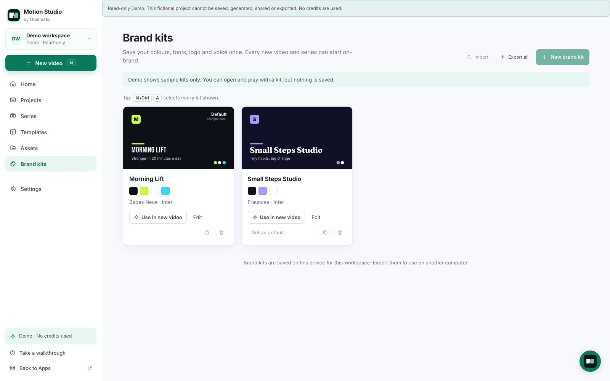Go Back to Apps
The image size is (610, 381).
point(51,368)
